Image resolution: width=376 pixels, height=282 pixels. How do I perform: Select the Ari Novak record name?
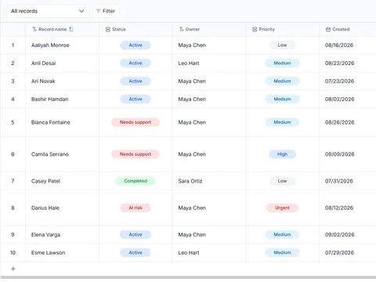coord(43,81)
